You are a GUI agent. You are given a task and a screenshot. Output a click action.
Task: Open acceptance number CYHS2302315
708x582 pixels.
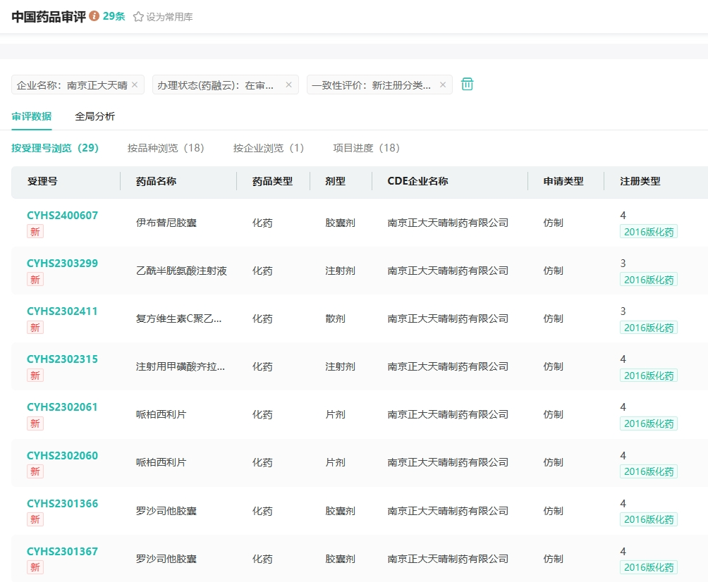62,359
